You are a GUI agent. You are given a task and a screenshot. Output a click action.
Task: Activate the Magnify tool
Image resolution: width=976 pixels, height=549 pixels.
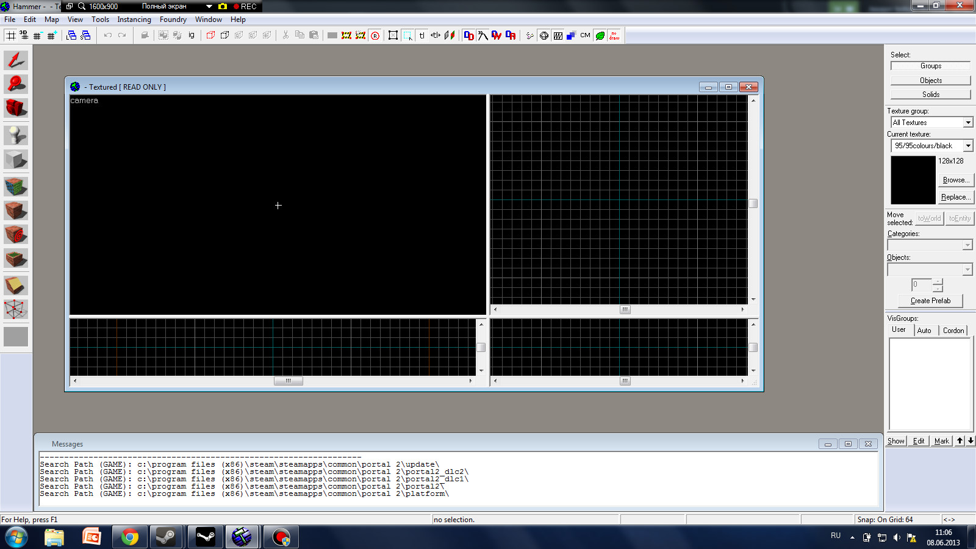(x=16, y=84)
